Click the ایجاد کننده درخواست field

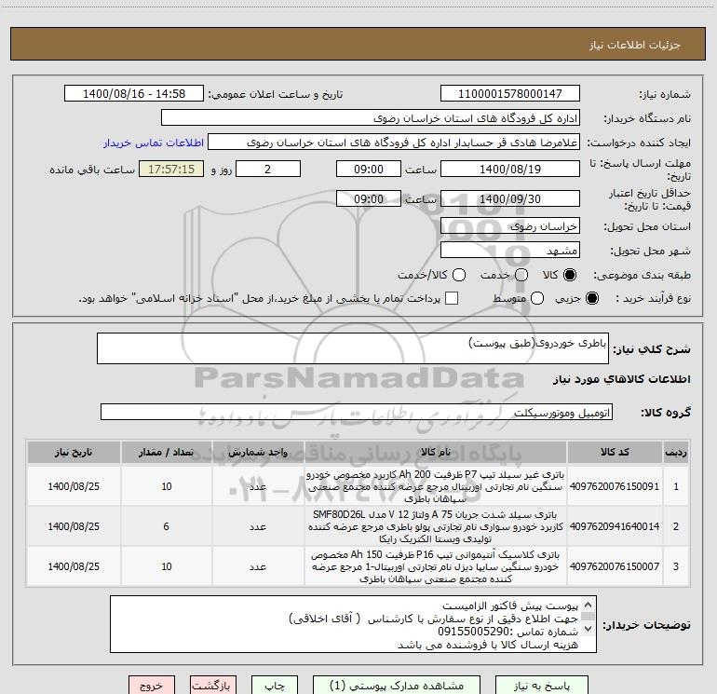pos(394,143)
